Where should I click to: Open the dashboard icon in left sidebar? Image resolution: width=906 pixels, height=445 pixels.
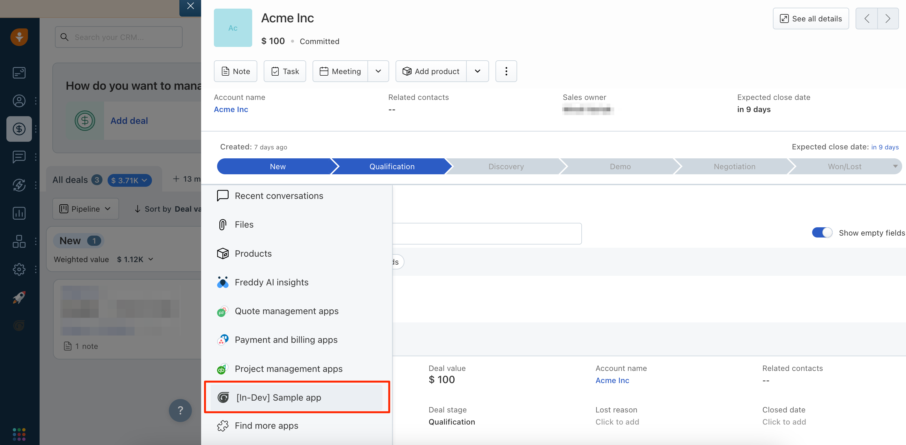19,73
